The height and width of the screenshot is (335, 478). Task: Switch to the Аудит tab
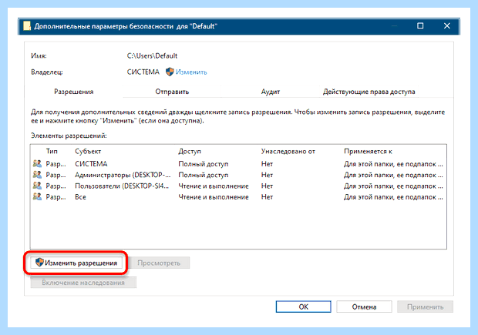click(270, 92)
